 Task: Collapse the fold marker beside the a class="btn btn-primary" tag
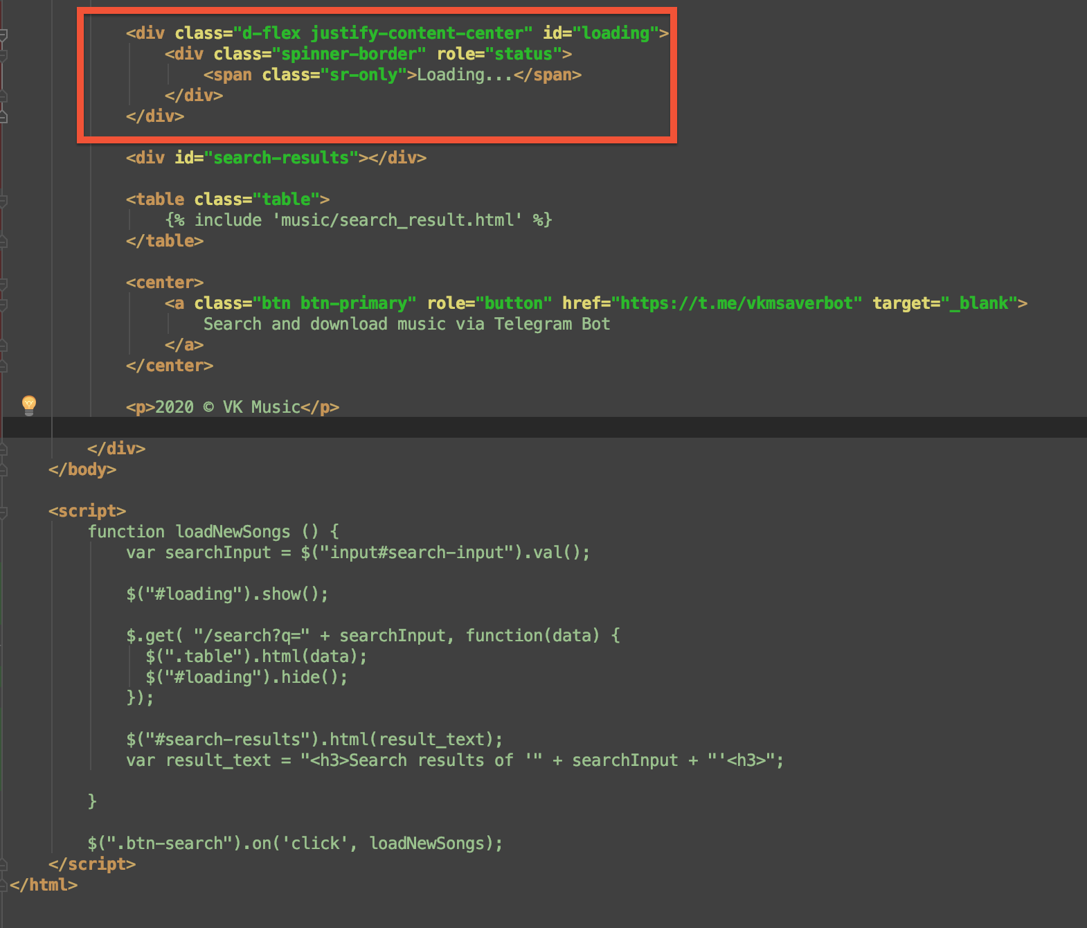(3, 304)
